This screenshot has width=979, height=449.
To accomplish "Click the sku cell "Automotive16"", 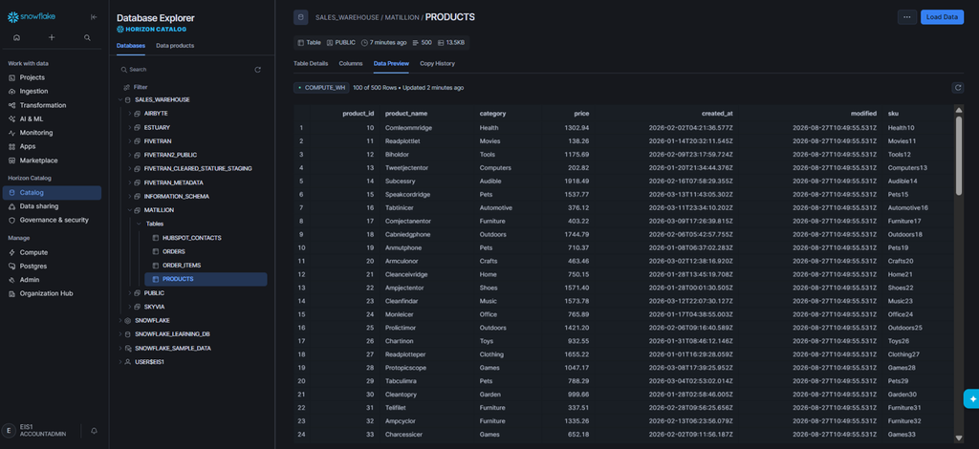I will pyautogui.click(x=908, y=207).
